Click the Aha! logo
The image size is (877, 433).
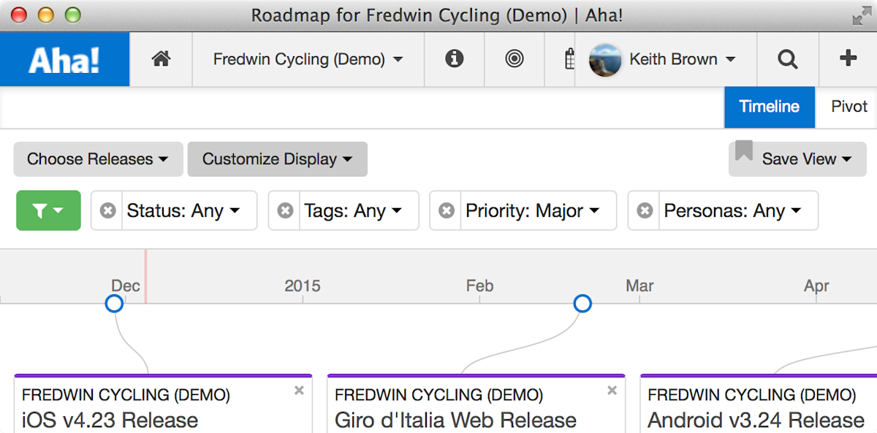coord(64,59)
